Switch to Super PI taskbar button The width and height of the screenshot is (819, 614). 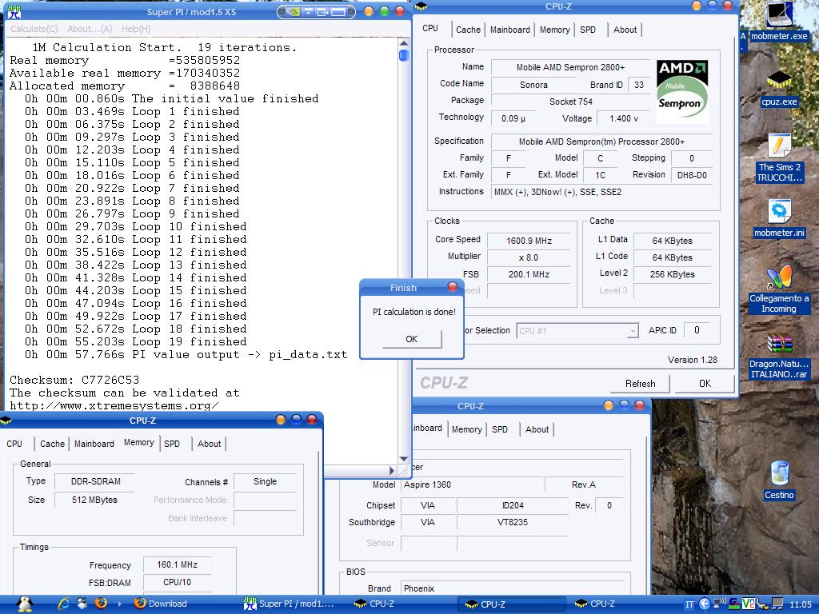[x=289, y=604]
